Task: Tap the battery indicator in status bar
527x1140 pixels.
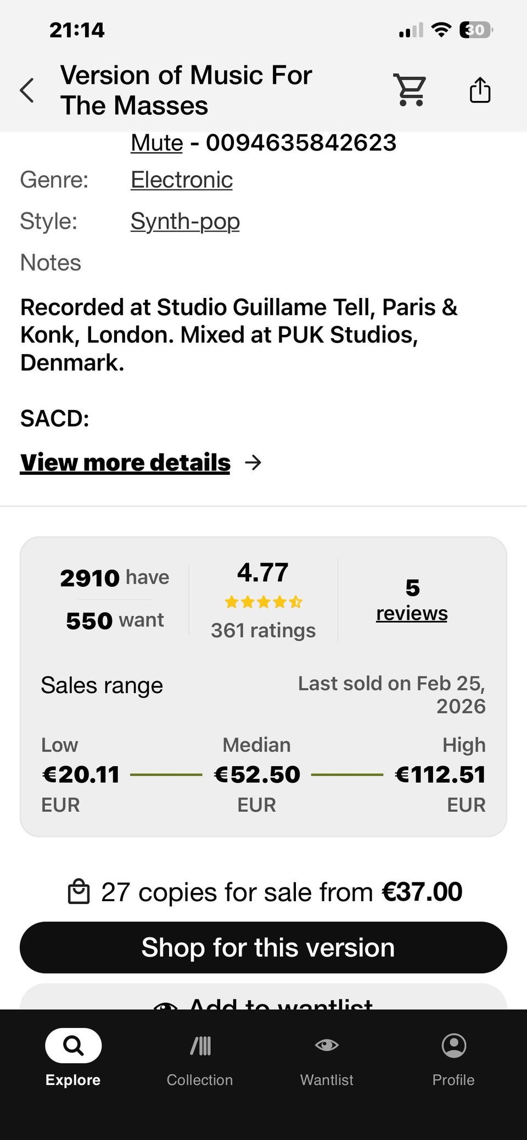Action: coord(475,30)
